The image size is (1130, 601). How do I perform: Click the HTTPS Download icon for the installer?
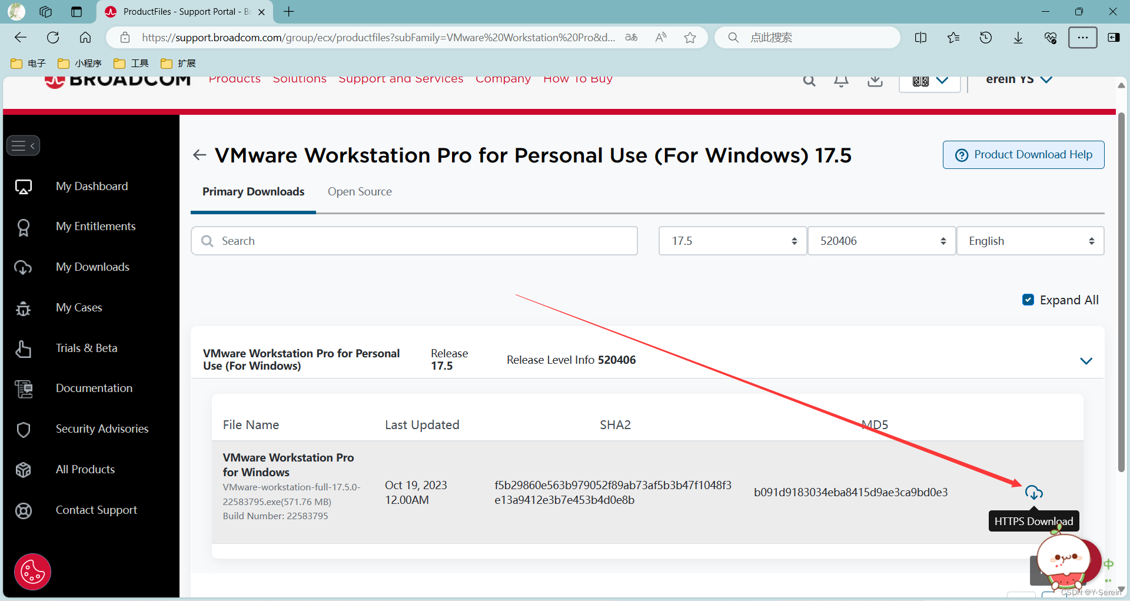pos(1034,493)
